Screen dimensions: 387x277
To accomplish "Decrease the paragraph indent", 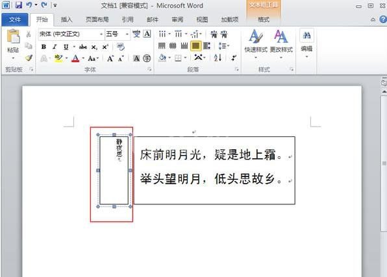I will tap(214, 34).
